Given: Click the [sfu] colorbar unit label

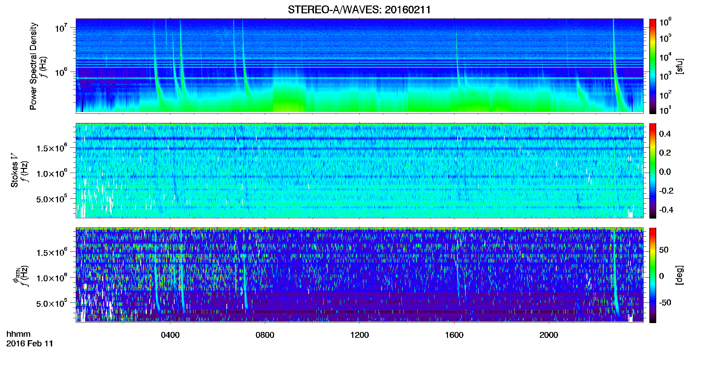Looking at the screenshot, I should tap(680, 66).
